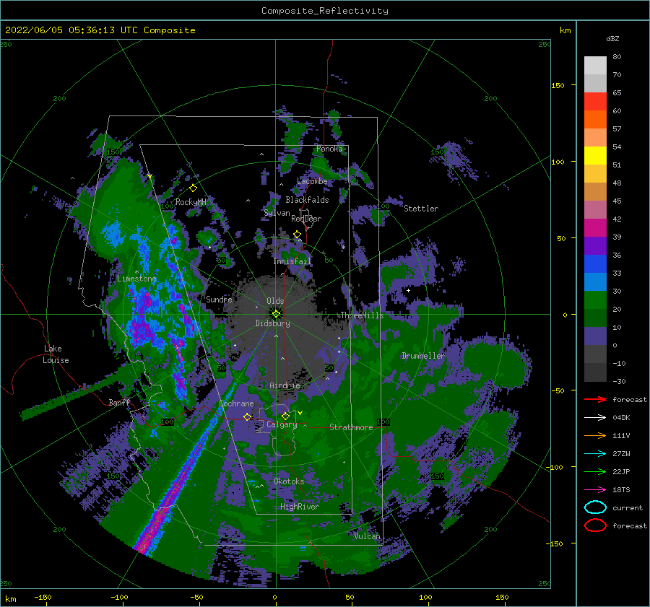
Task: Click the 65 dBZ red color swatch
Action: pyautogui.click(x=595, y=101)
